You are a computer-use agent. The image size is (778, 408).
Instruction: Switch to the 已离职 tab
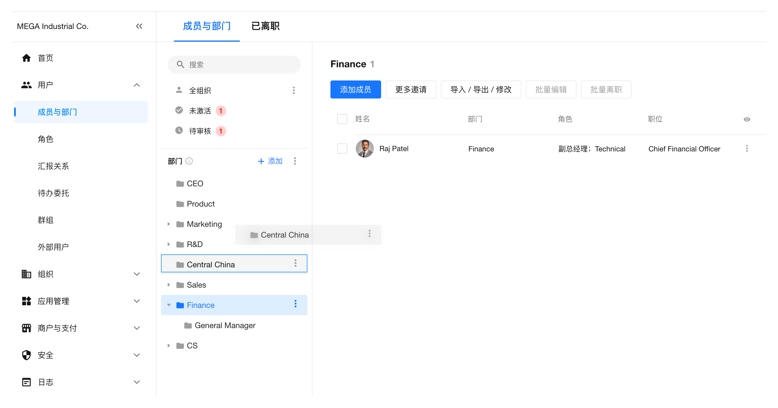(265, 26)
